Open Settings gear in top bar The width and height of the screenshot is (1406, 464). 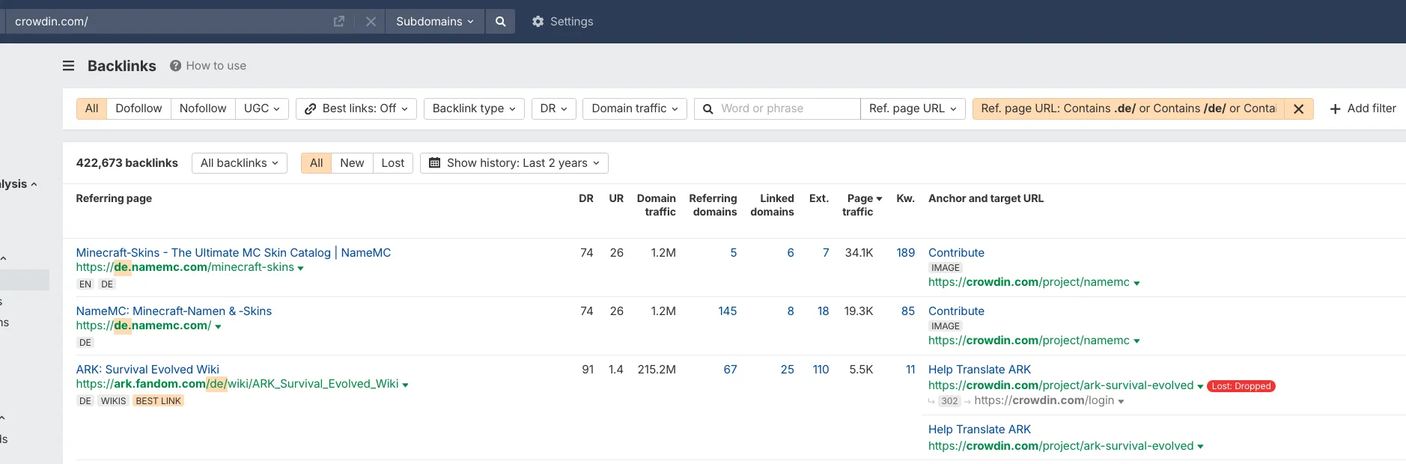(x=562, y=22)
